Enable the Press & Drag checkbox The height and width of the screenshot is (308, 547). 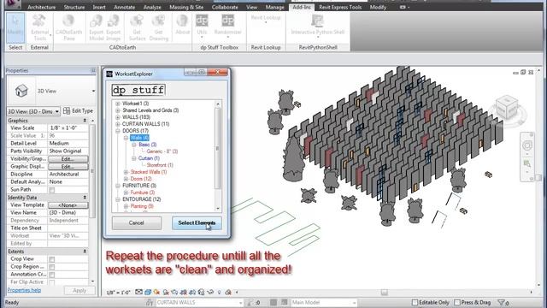coord(457,302)
